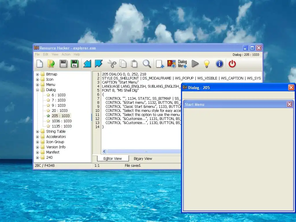Compile script with the play icon
The image size is (296, 222).
(x=195, y=64)
